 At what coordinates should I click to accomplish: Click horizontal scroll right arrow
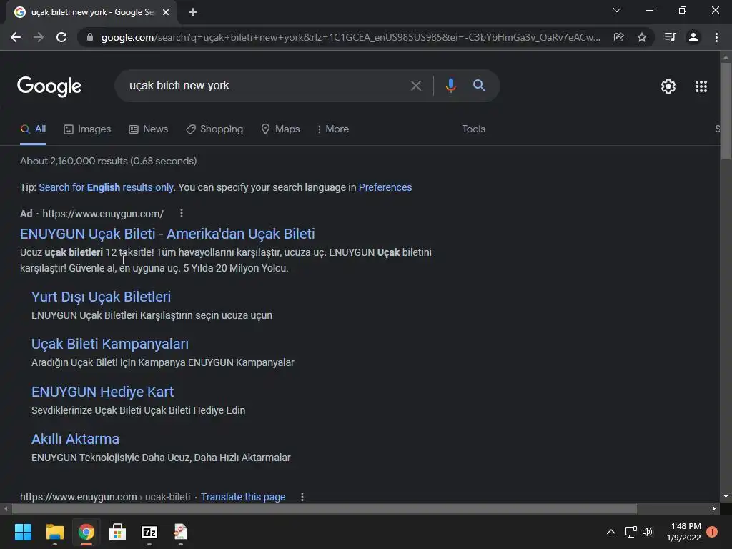tap(714, 508)
